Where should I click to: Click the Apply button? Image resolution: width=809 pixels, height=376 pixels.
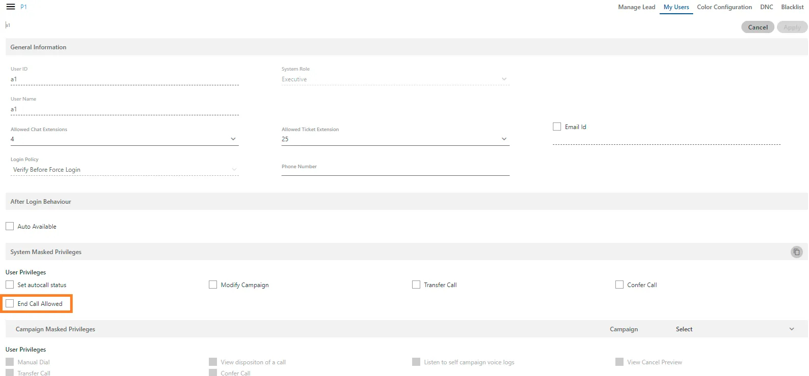792,27
